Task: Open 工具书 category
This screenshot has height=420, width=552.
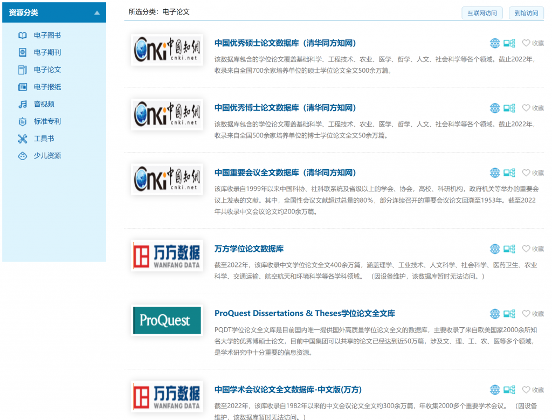Action: click(44, 139)
